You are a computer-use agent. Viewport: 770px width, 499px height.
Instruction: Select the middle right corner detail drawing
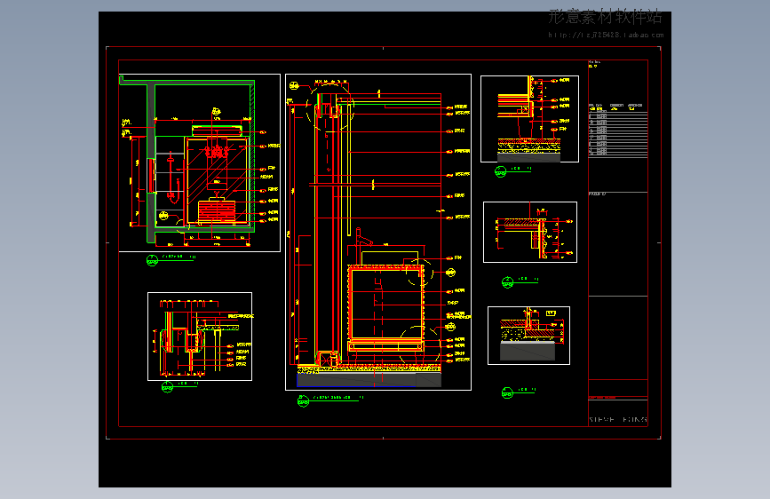(x=530, y=233)
